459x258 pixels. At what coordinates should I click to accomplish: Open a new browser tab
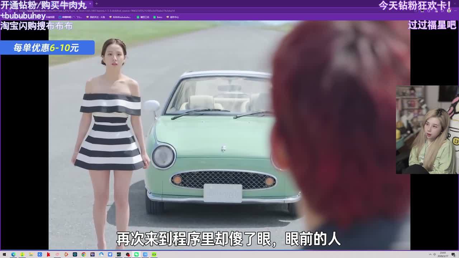pyautogui.click(x=96, y=4)
